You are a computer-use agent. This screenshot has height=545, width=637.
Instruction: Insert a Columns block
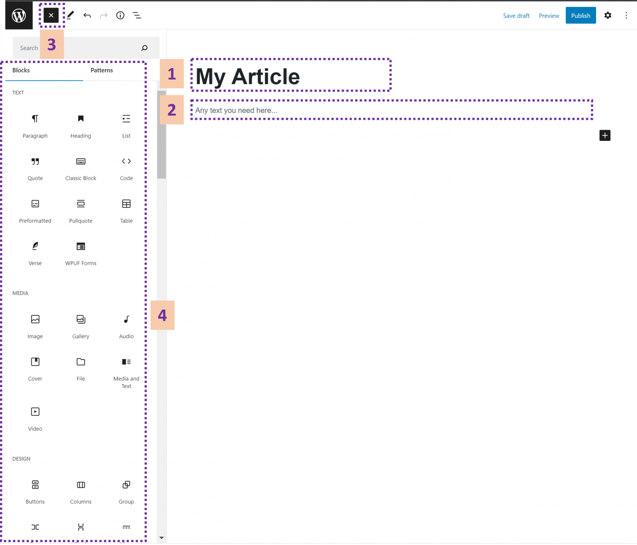(x=81, y=492)
